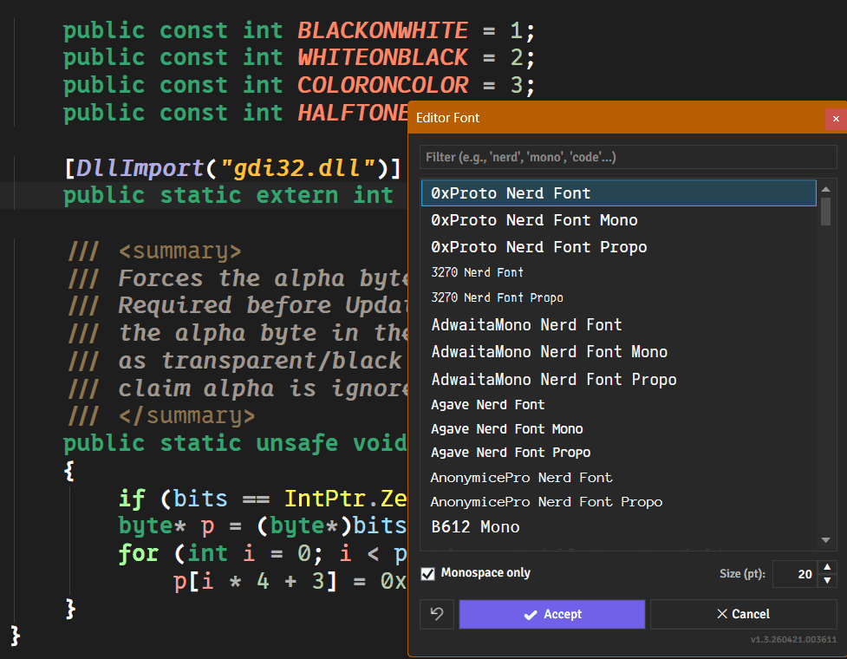Click the "gdi32.dll" string in editor
847x659 pixels.
point(298,168)
